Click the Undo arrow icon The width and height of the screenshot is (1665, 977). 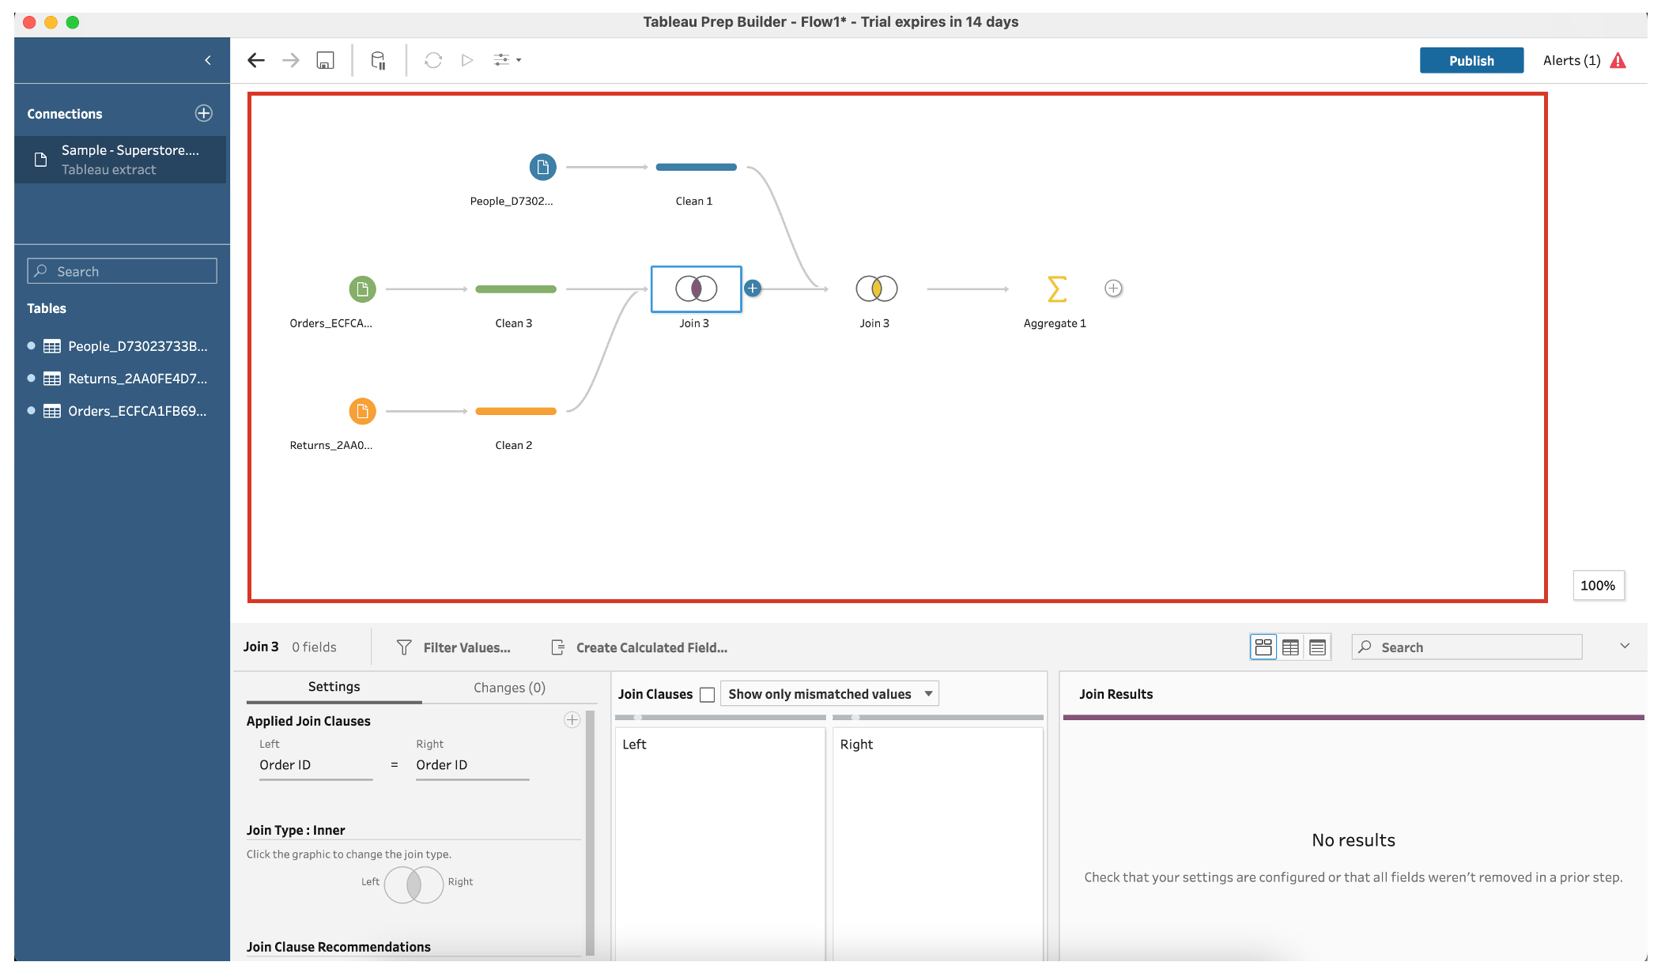[x=256, y=59]
